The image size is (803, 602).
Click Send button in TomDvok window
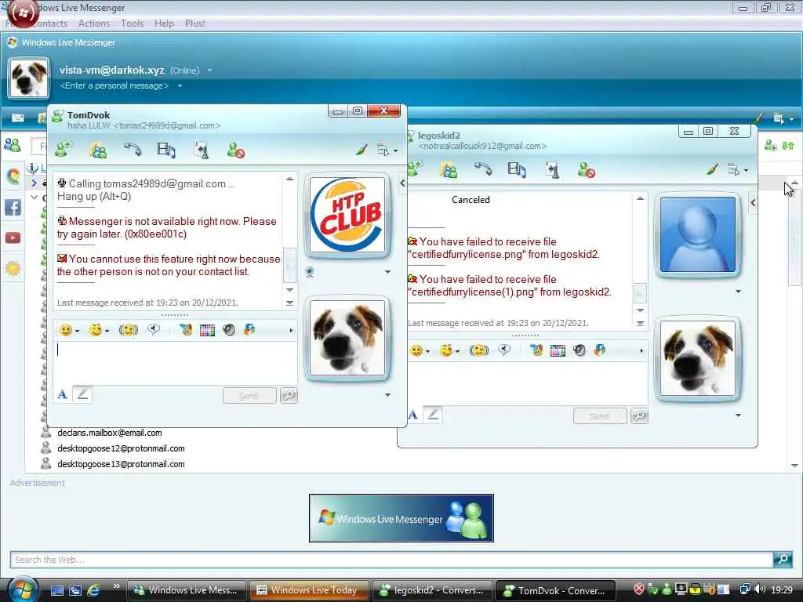[249, 396]
